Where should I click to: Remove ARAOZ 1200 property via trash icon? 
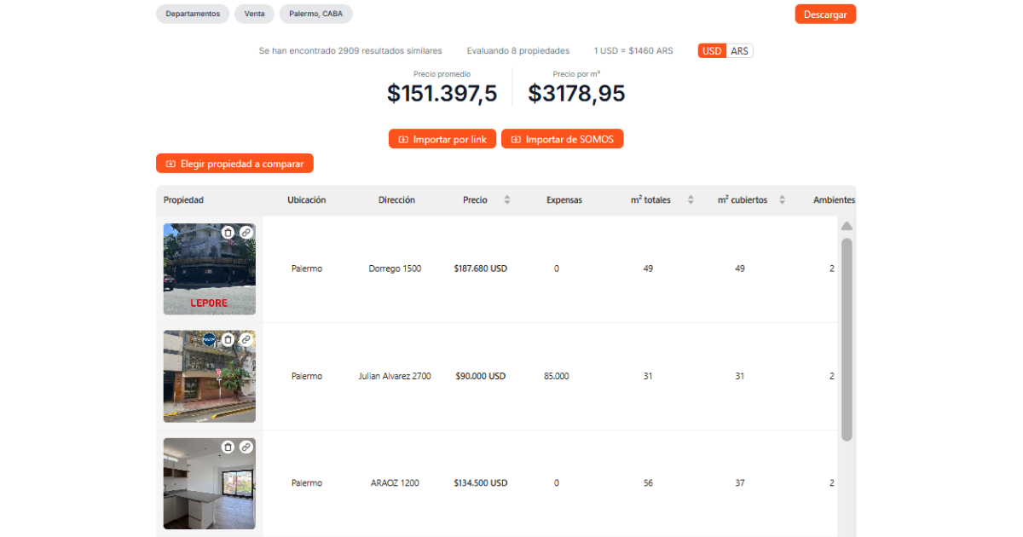(228, 446)
